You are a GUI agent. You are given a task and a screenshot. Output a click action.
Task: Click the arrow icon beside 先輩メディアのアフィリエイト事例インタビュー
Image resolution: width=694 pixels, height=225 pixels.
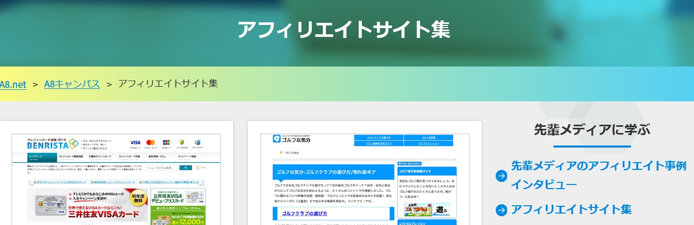(501, 176)
